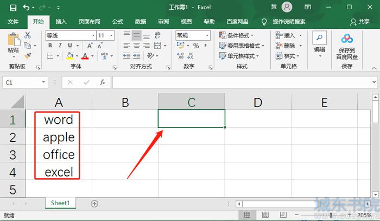Viewport: 380px width, 221px height.
Task: Click the Cut scissors icon
Action: [27, 35]
